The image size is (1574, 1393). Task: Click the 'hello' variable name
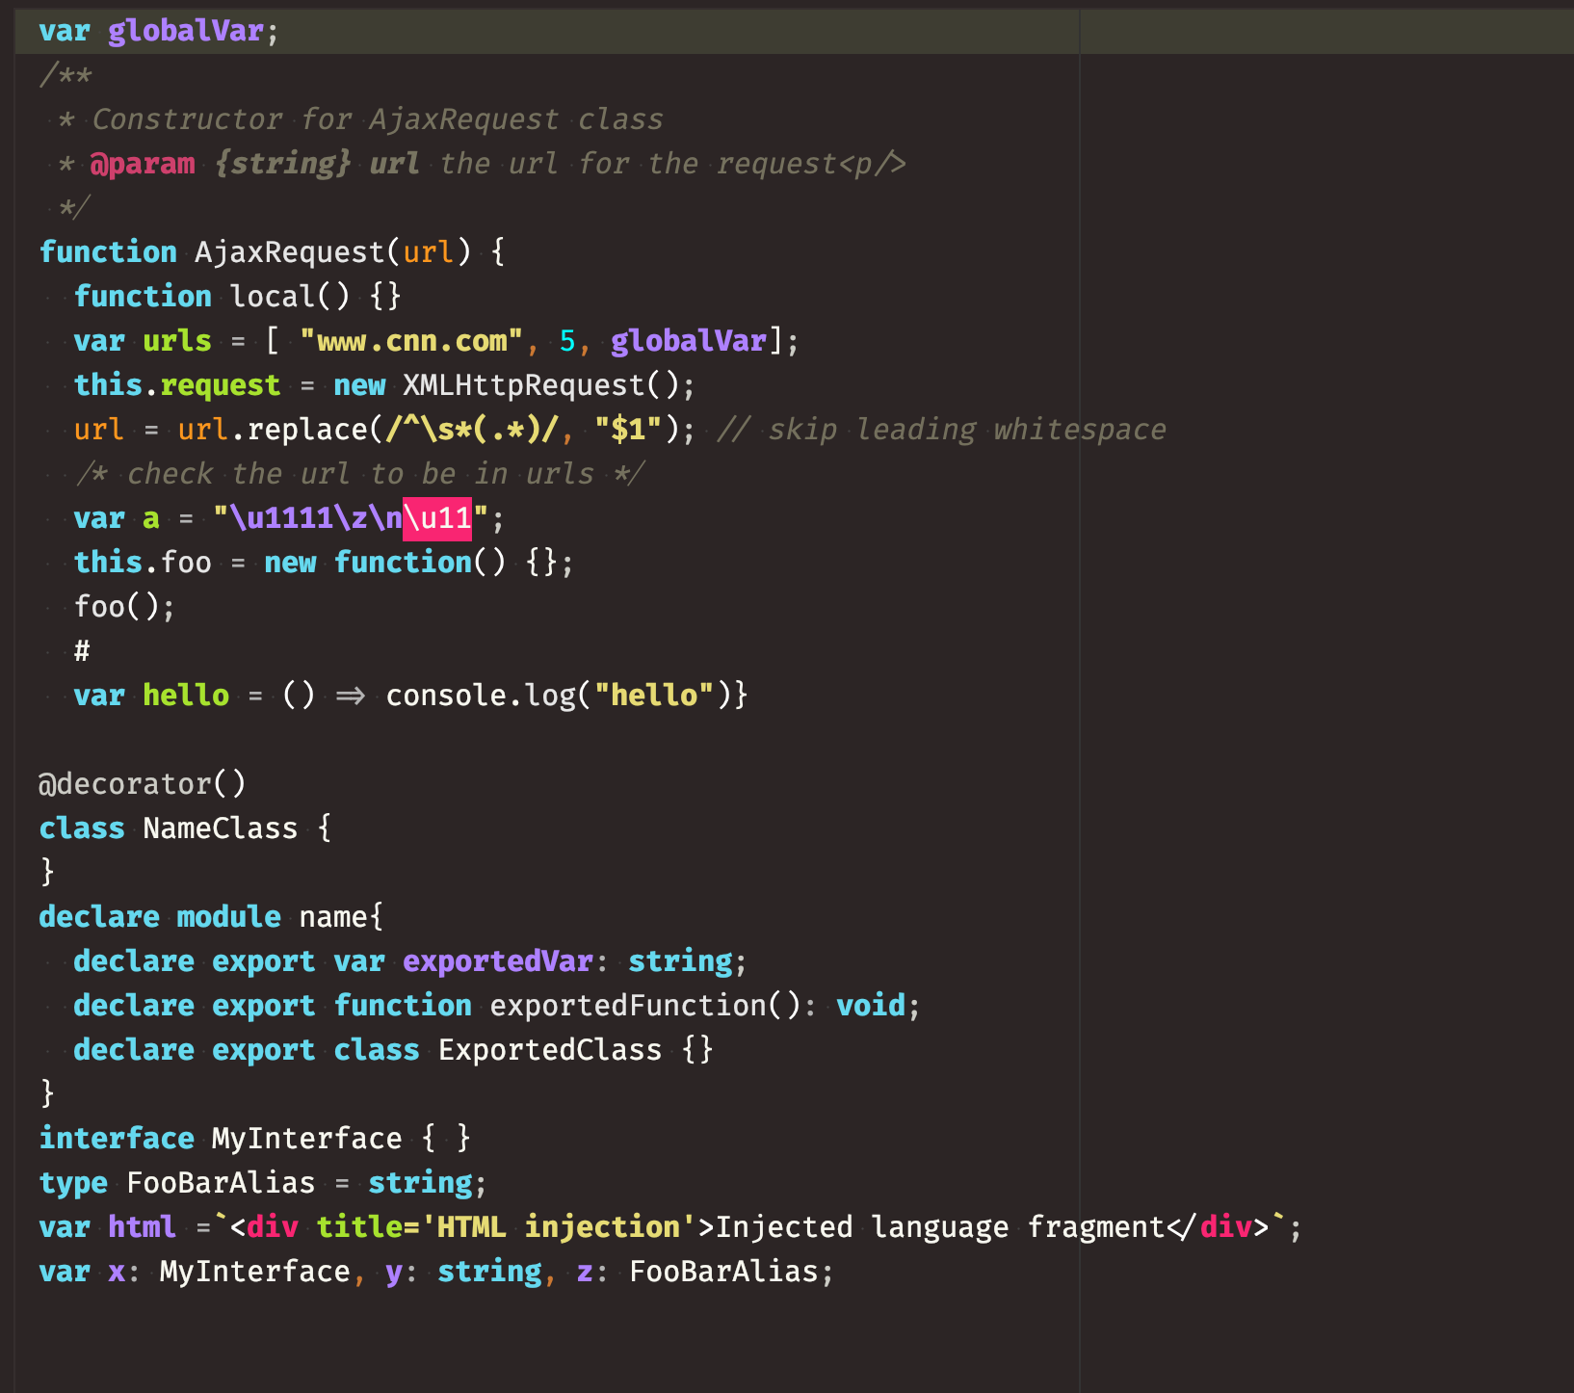click(186, 696)
